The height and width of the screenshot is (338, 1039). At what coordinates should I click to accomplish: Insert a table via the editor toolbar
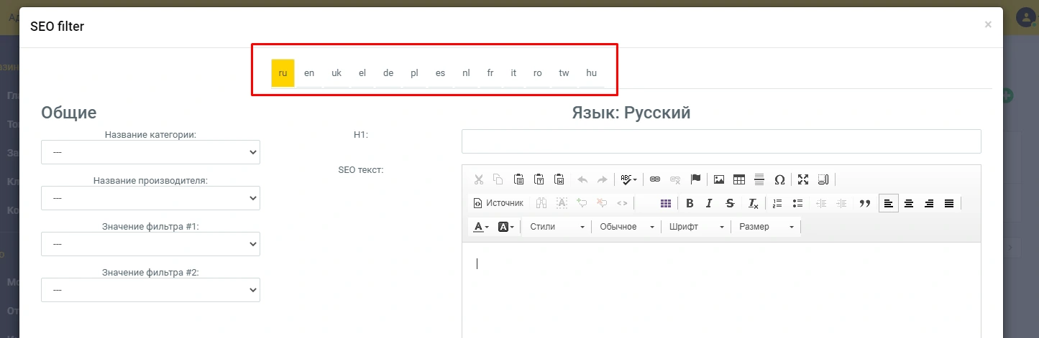738,179
